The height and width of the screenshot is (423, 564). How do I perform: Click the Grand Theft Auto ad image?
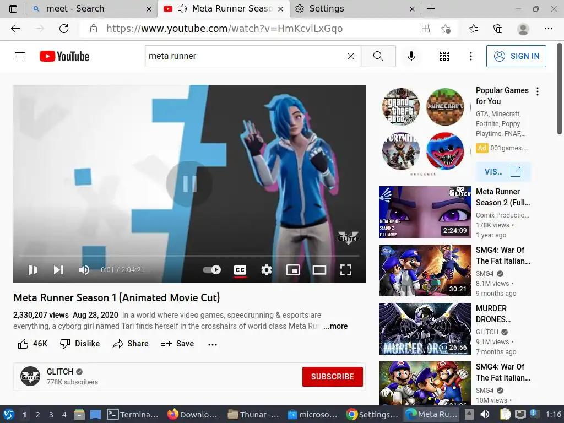pyautogui.click(x=401, y=107)
